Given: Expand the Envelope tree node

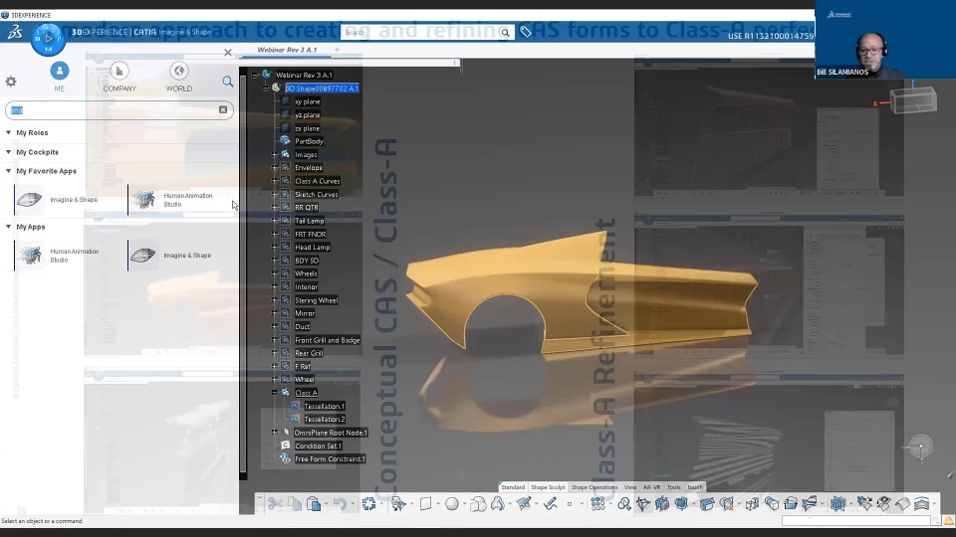Looking at the screenshot, I should click(x=275, y=167).
